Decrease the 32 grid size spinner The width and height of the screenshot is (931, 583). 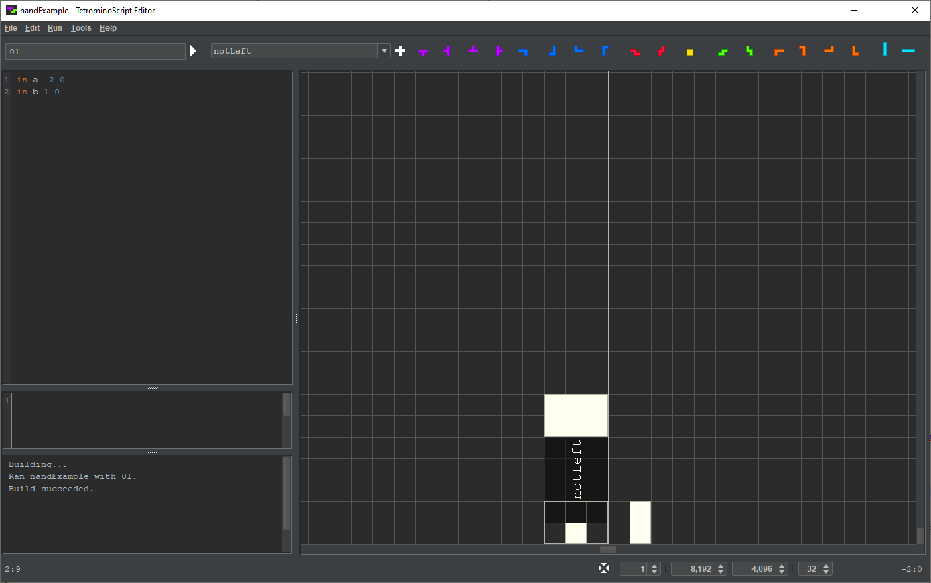tap(826, 572)
